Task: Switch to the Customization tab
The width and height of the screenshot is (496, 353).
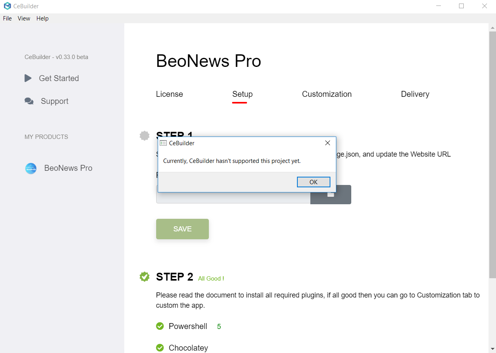Action: point(327,94)
